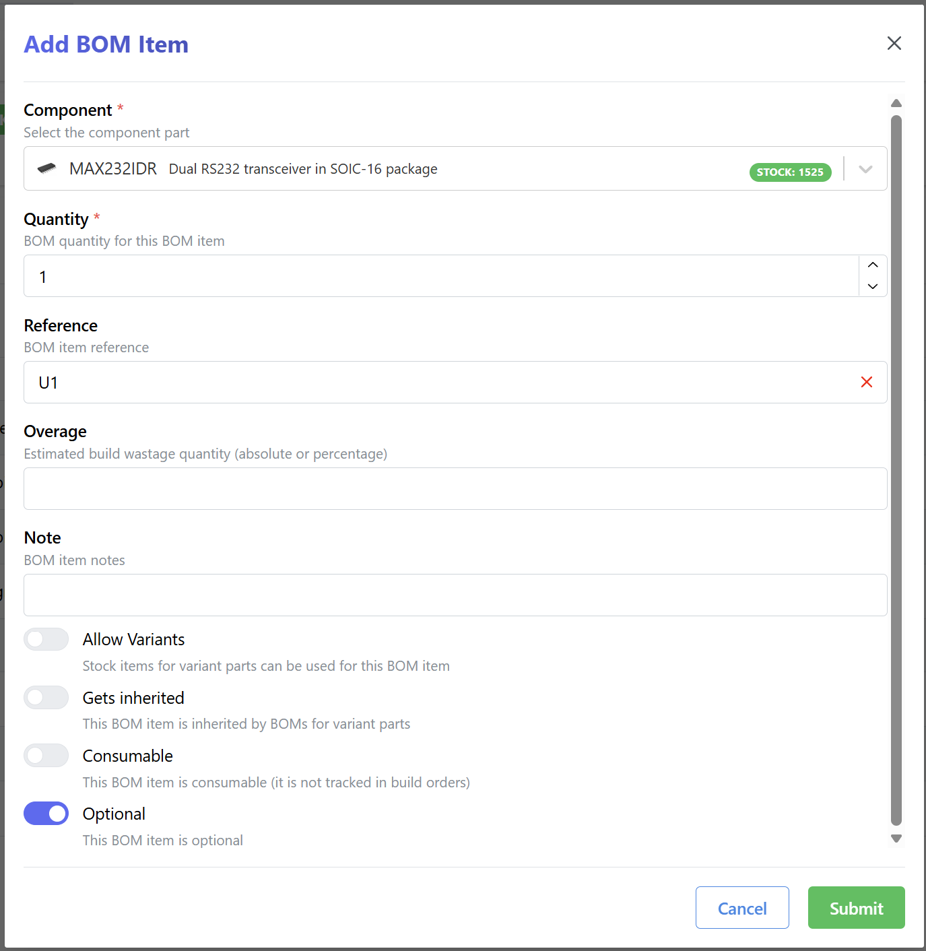This screenshot has height=951, width=926.
Task: Expand the MAX232IDR part selector chevron
Action: pyautogui.click(x=865, y=169)
